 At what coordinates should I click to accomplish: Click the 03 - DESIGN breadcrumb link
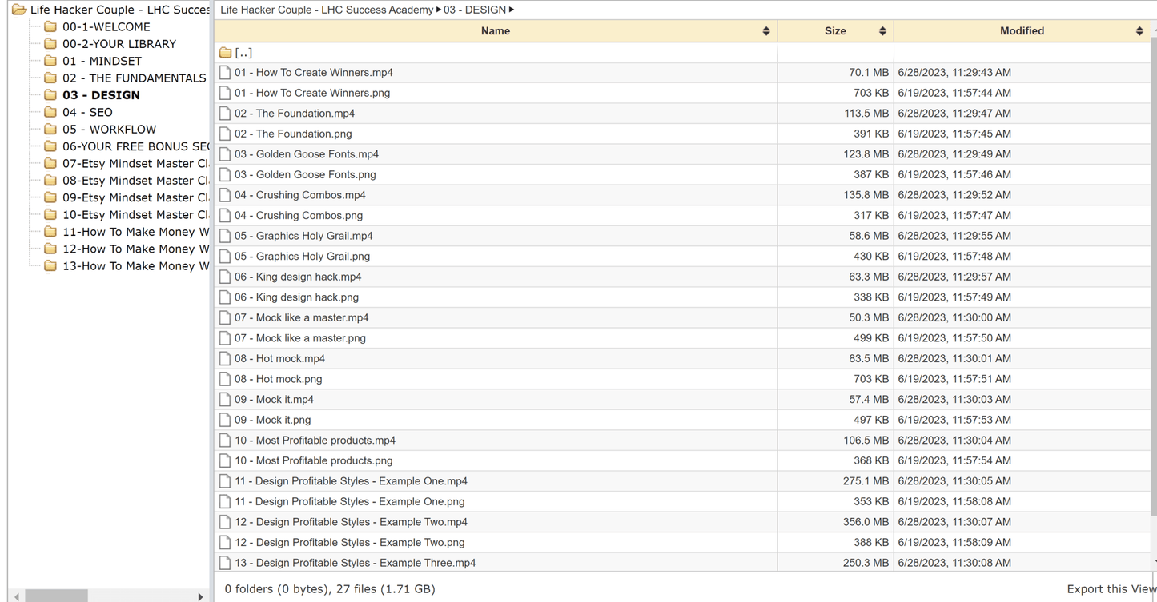click(x=475, y=10)
